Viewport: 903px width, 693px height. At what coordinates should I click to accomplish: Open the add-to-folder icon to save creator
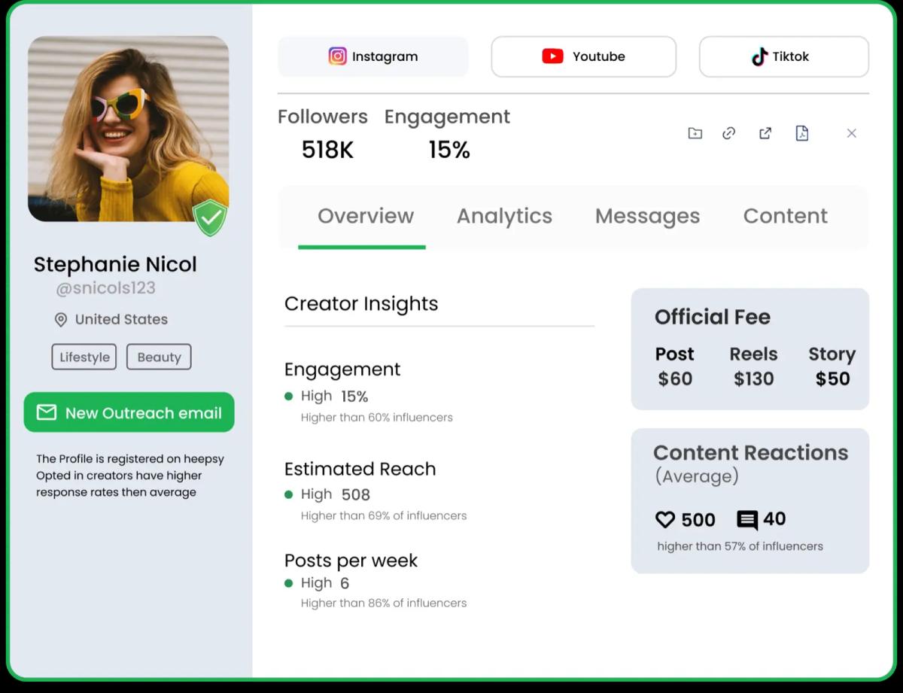(695, 133)
